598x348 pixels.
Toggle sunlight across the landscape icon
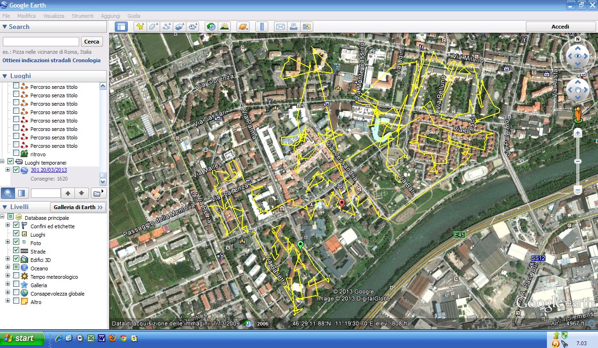coord(224,27)
